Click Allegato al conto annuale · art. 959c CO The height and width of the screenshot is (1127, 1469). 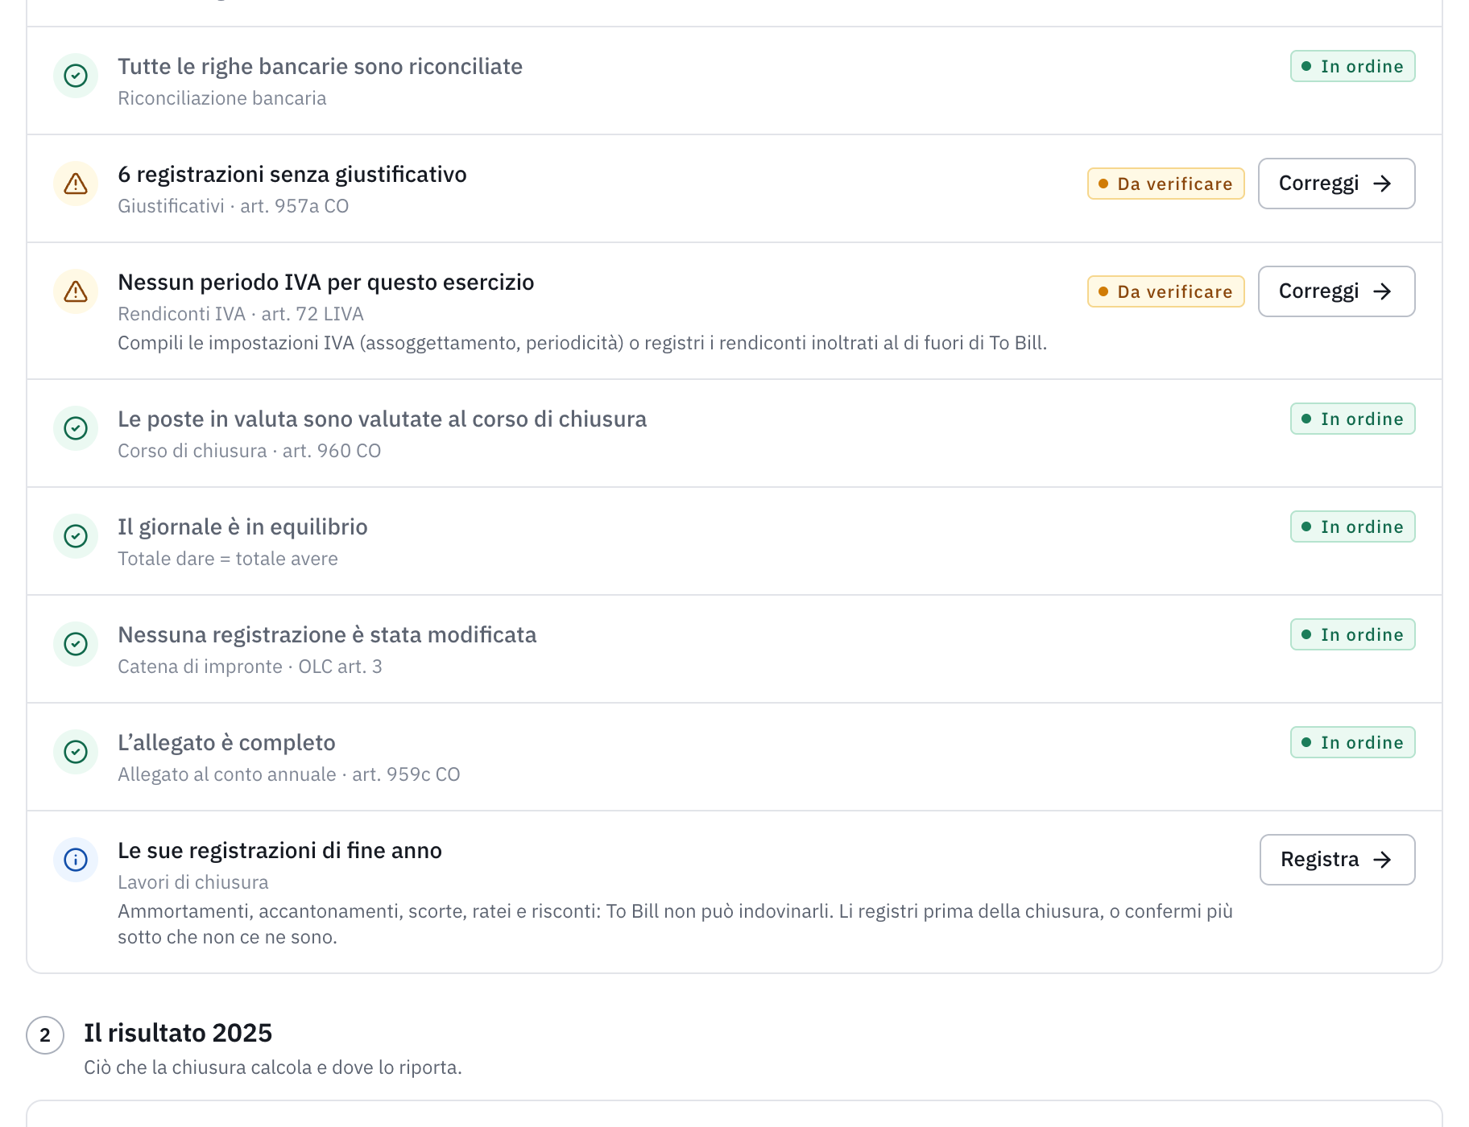click(x=288, y=774)
